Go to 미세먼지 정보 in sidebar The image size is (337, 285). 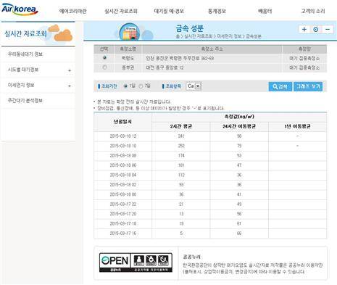21,85
